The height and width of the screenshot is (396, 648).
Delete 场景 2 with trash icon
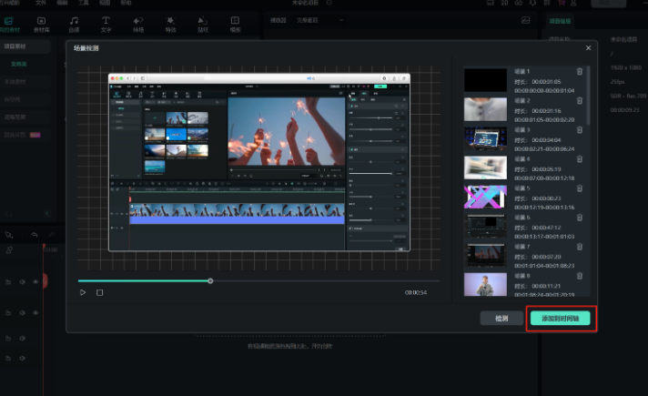[x=580, y=100]
